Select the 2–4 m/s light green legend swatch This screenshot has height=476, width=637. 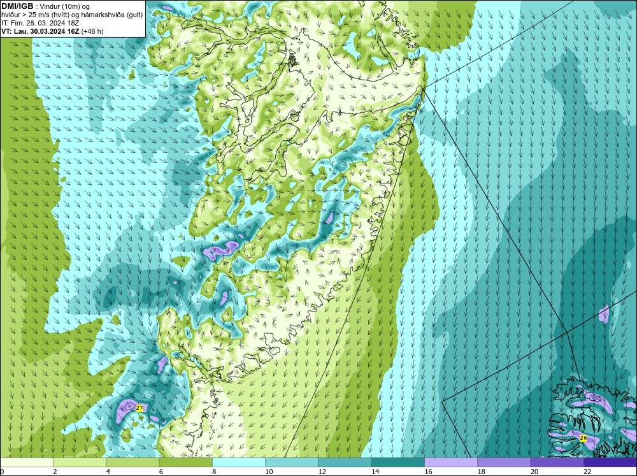(80, 463)
